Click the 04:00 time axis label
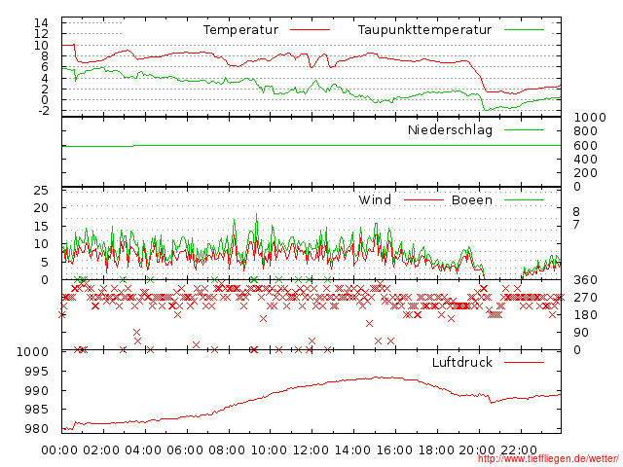This screenshot has width=623, height=467. (143, 450)
